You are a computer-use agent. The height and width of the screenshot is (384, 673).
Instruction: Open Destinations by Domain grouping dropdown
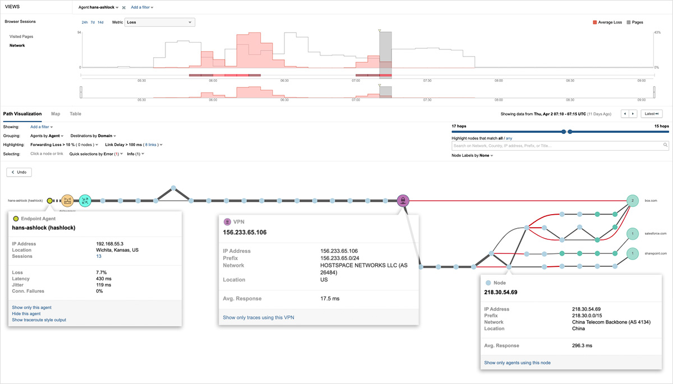tap(93, 136)
